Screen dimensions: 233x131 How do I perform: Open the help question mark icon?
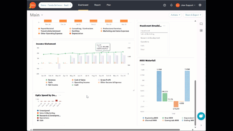click(x=165, y=5)
